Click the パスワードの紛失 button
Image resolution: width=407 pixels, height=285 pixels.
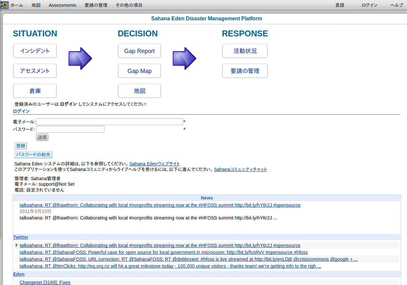click(x=33, y=155)
